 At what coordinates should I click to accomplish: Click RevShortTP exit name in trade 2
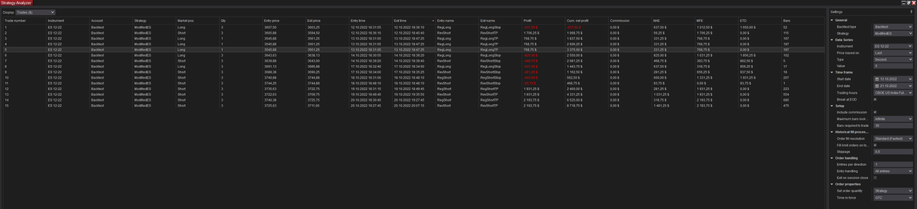tap(489, 33)
